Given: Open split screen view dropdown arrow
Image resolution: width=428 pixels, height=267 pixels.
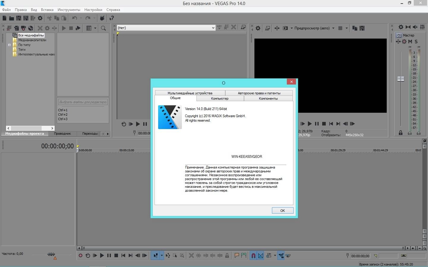Looking at the screenshot, I should 292,28.
